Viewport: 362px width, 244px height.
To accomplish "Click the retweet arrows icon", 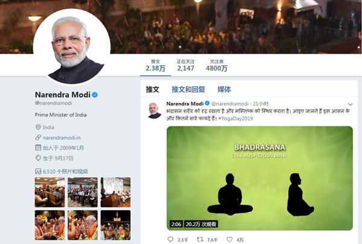I will tap(200, 239).
